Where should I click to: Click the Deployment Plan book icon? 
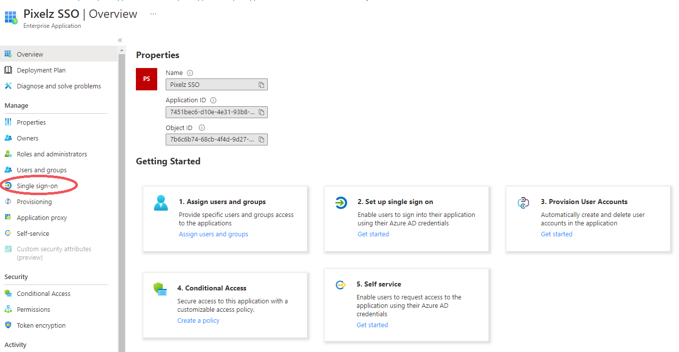click(8, 70)
